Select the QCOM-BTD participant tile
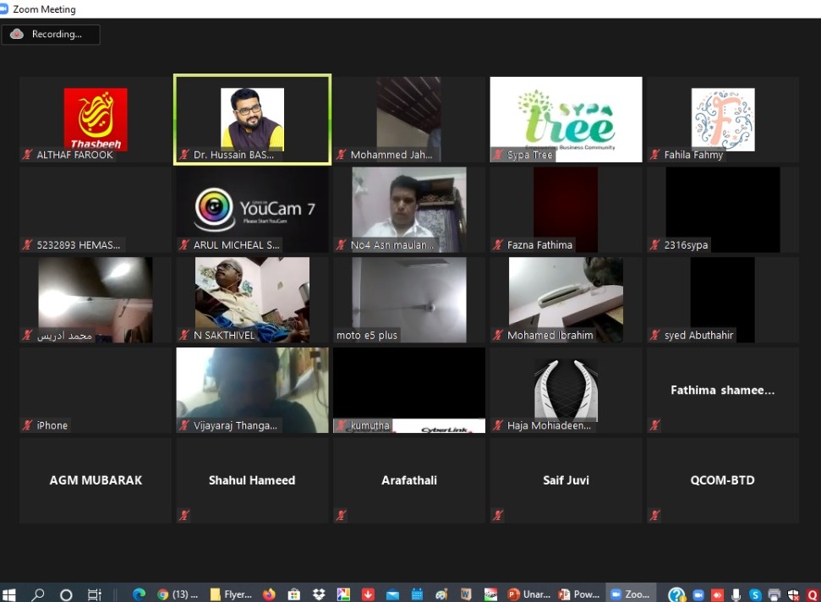The image size is (821, 602). click(x=722, y=480)
